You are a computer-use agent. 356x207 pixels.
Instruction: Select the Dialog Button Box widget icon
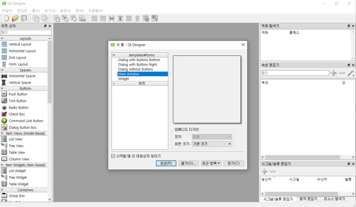[4, 128]
